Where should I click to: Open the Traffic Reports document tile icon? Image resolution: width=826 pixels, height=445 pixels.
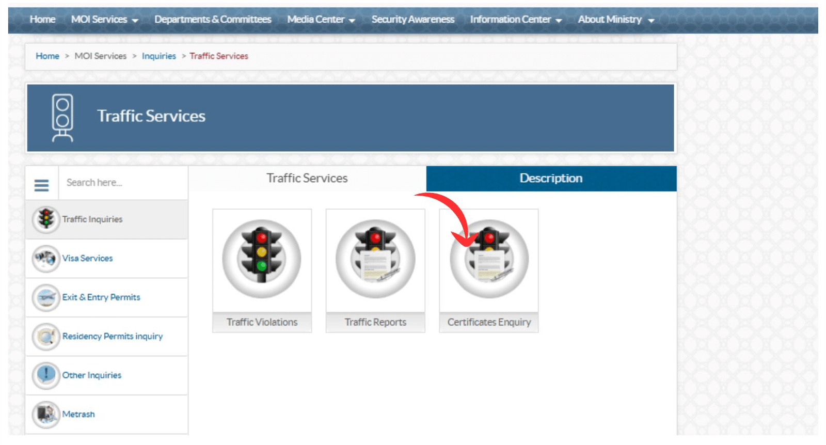[x=375, y=259]
